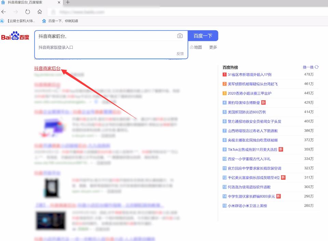Image resolution: width=328 pixels, height=241 pixels.
Task: Open hot topic 何洛洛为使用盗版软件道歉
Action: pyautogui.click(x=249, y=187)
